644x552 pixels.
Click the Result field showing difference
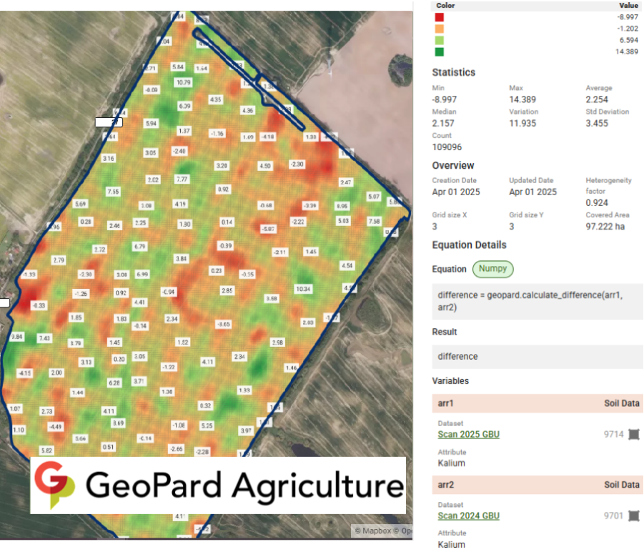pyautogui.click(x=537, y=356)
